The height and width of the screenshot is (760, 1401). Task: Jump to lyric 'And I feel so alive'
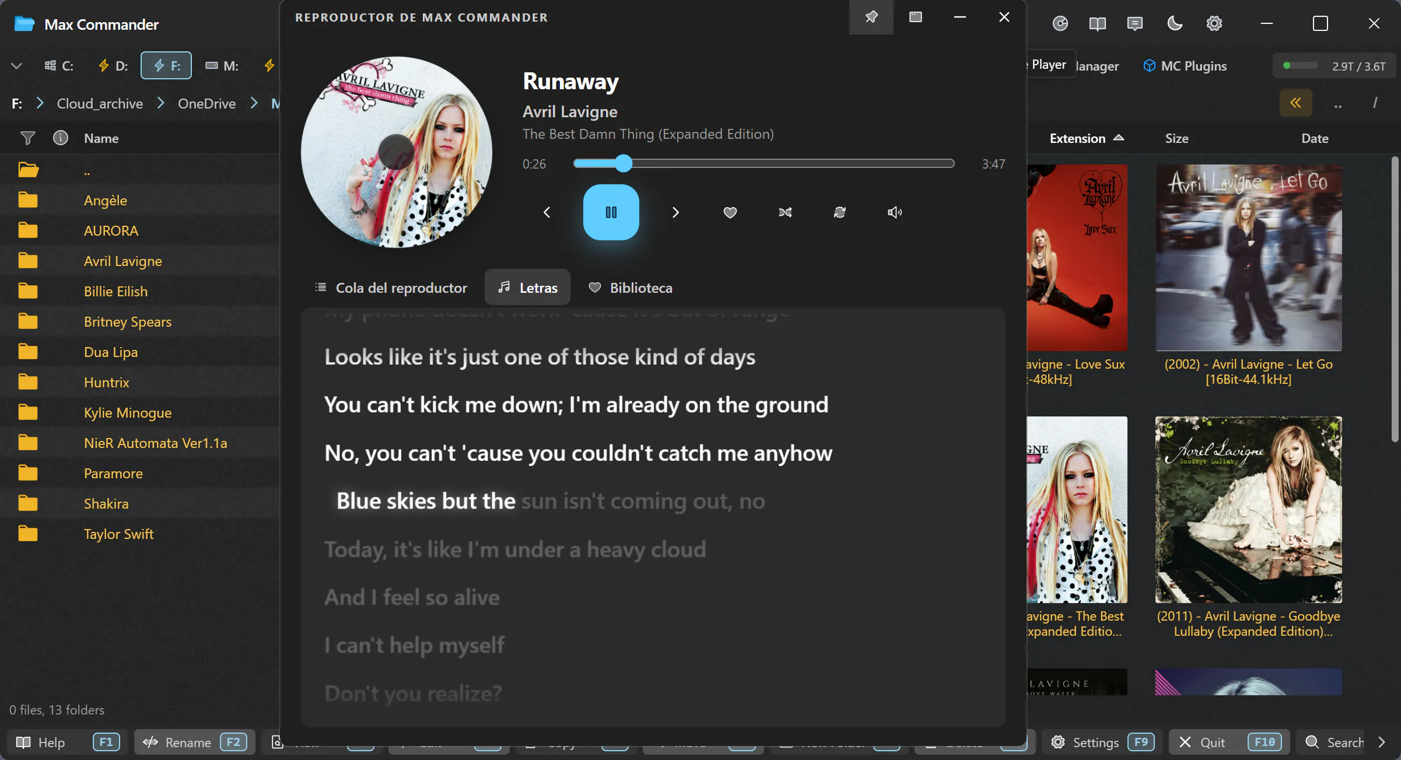click(x=412, y=597)
